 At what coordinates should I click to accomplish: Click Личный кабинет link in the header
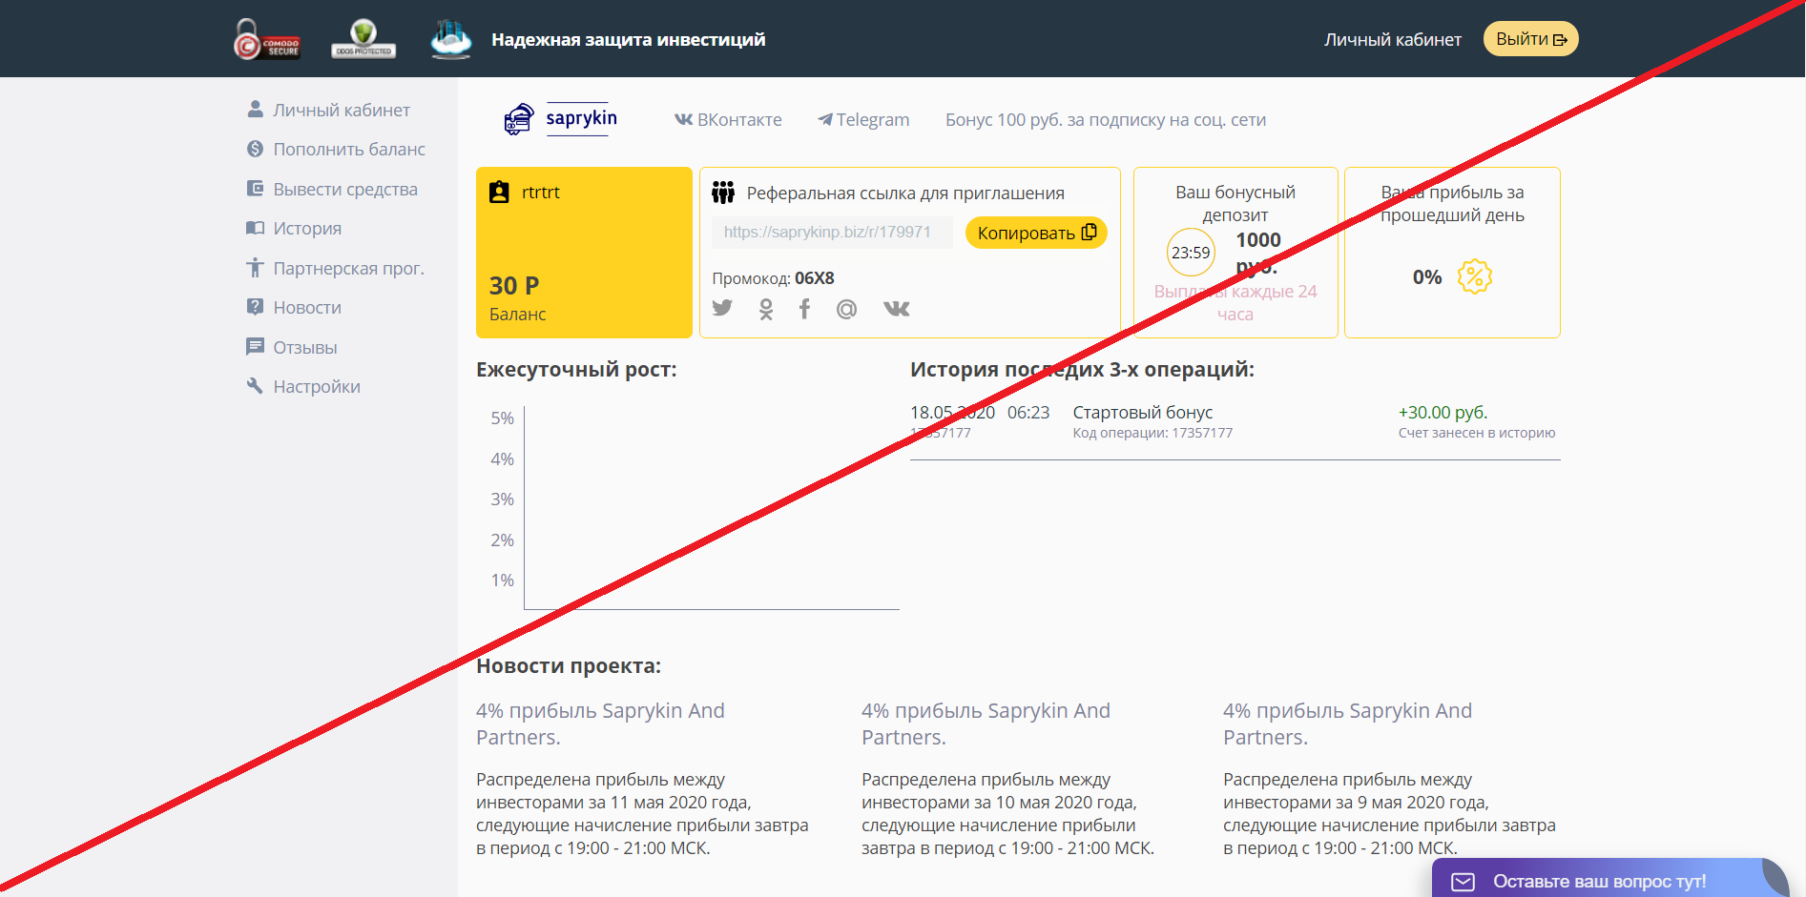pos(1392,39)
